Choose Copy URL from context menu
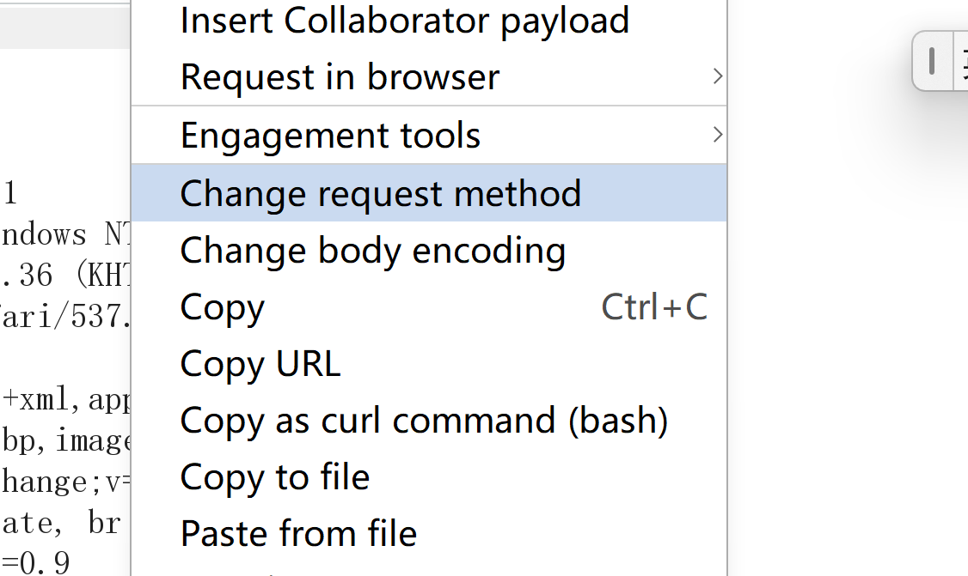968x576 pixels. pos(260,364)
